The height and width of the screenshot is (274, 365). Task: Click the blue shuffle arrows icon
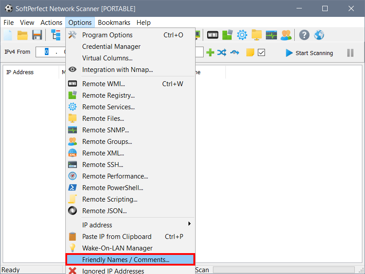click(x=222, y=52)
